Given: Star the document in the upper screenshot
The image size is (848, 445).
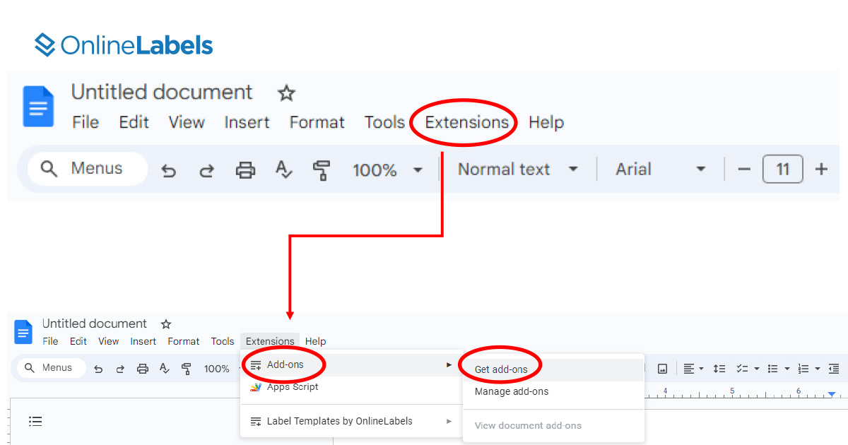Looking at the screenshot, I should (286, 93).
